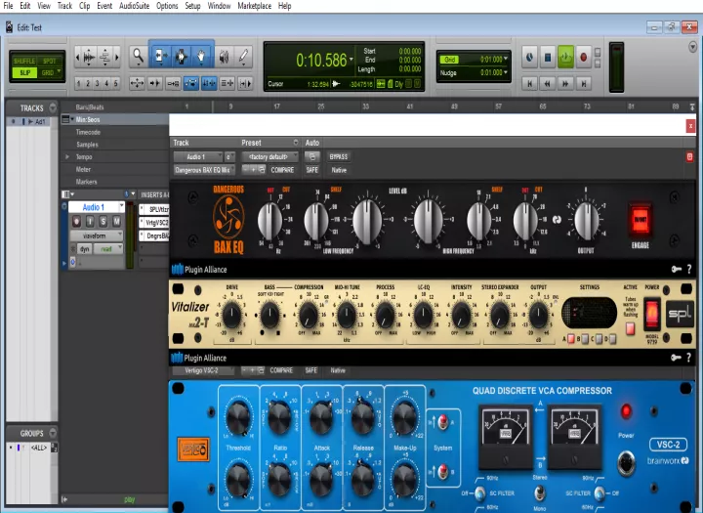Click zoom preset 3 button

(98, 83)
